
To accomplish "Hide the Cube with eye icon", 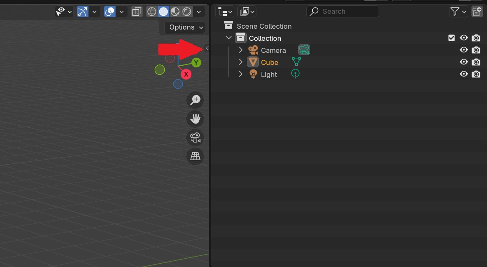I will (x=463, y=62).
